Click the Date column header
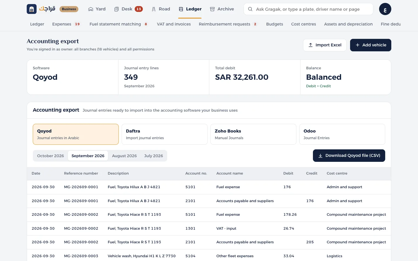 [x=36, y=173]
